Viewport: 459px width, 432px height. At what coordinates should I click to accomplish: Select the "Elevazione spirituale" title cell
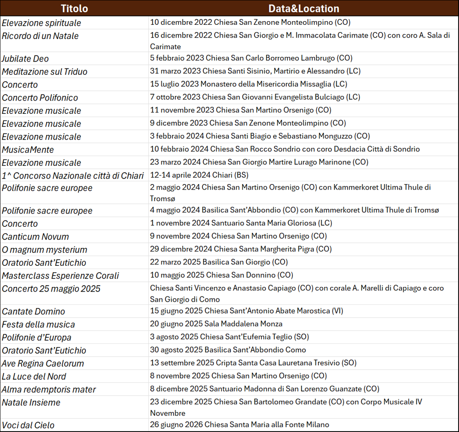coord(74,22)
